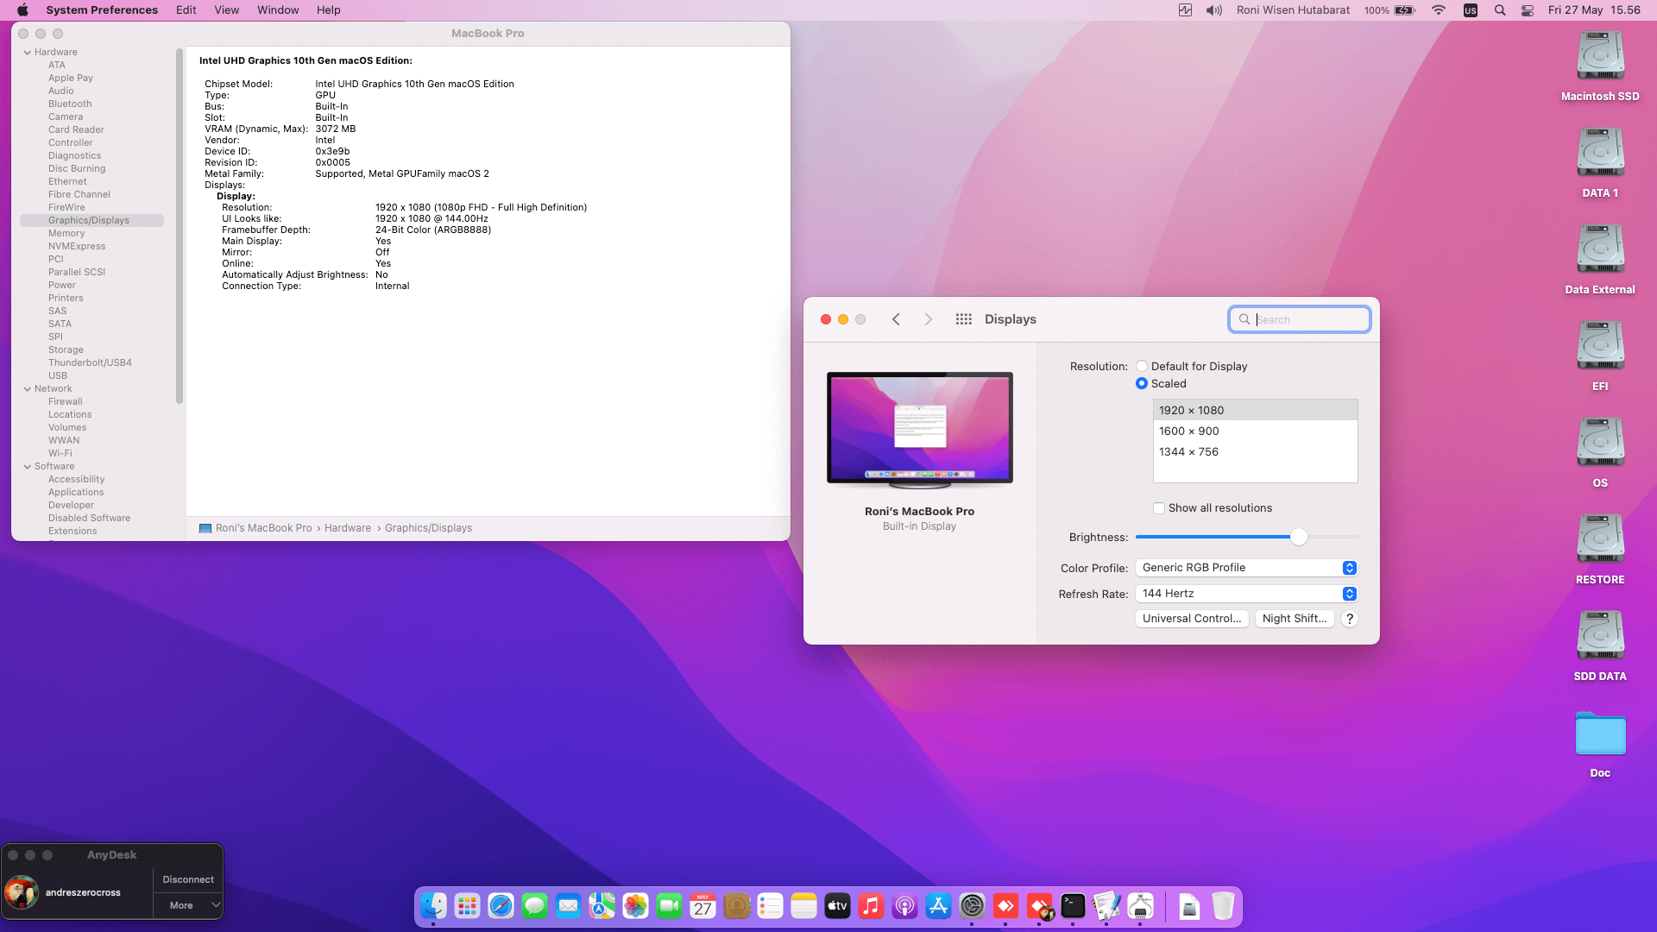Click the built-in display thumbnail

coord(920,430)
